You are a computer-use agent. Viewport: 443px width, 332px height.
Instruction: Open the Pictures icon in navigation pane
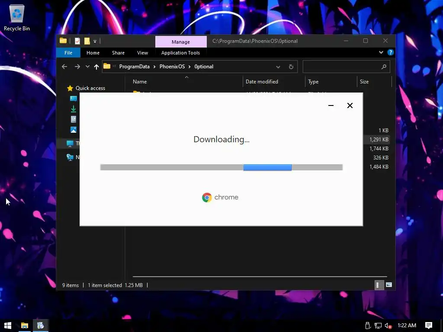pyautogui.click(x=74, y=130)
